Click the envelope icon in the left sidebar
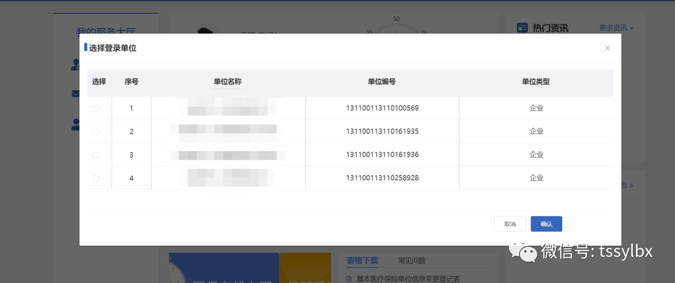Image resolution: width=675 pixels, height=283 pixels. coord(75,94)
